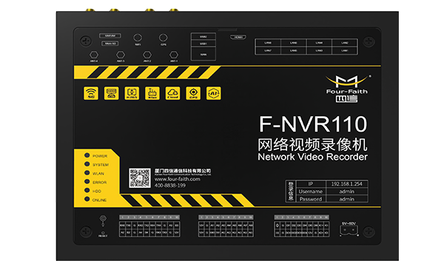Click the SIM/UIM card slot
The image size is (444, 275).
pyautogui.click(x=110, y=35)
